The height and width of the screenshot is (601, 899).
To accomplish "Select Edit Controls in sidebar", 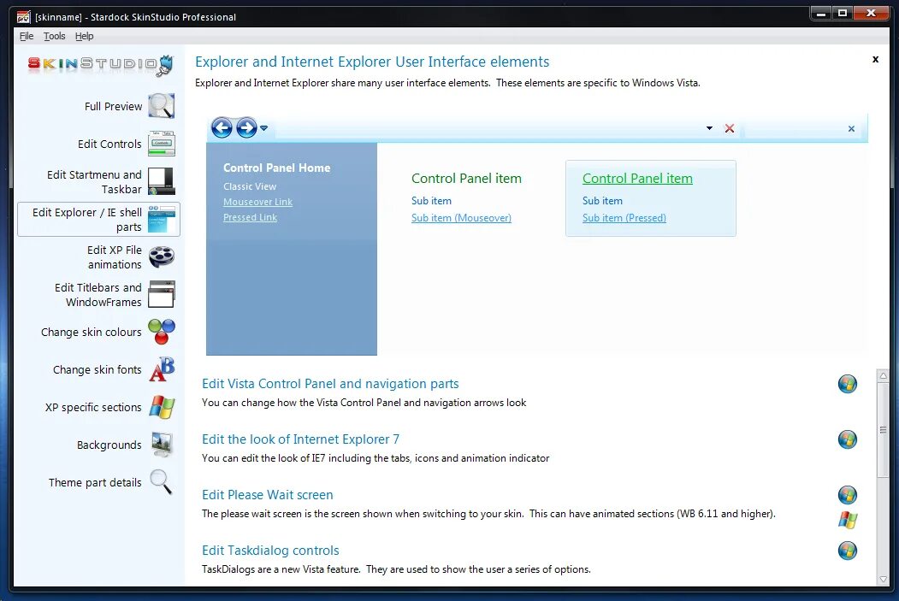I will 109,144.
